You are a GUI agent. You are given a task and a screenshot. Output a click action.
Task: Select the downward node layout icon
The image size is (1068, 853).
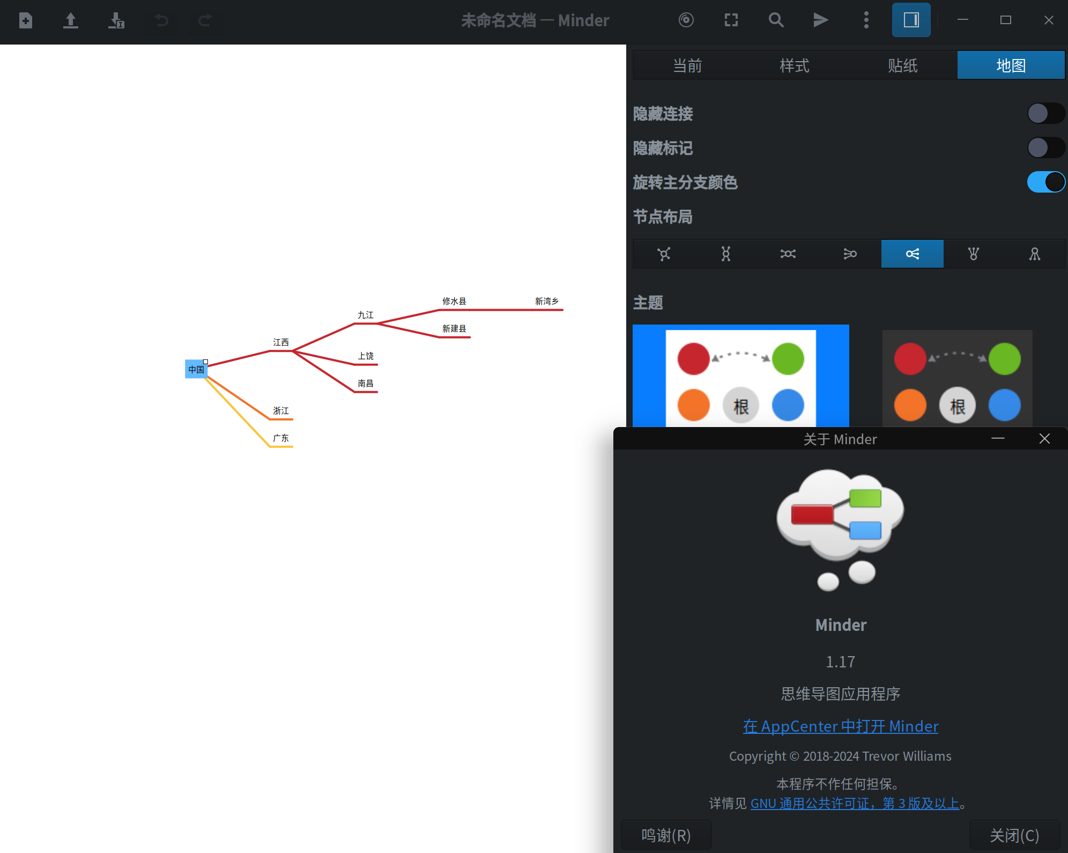pyautogui.click(x=1035, y=254)
